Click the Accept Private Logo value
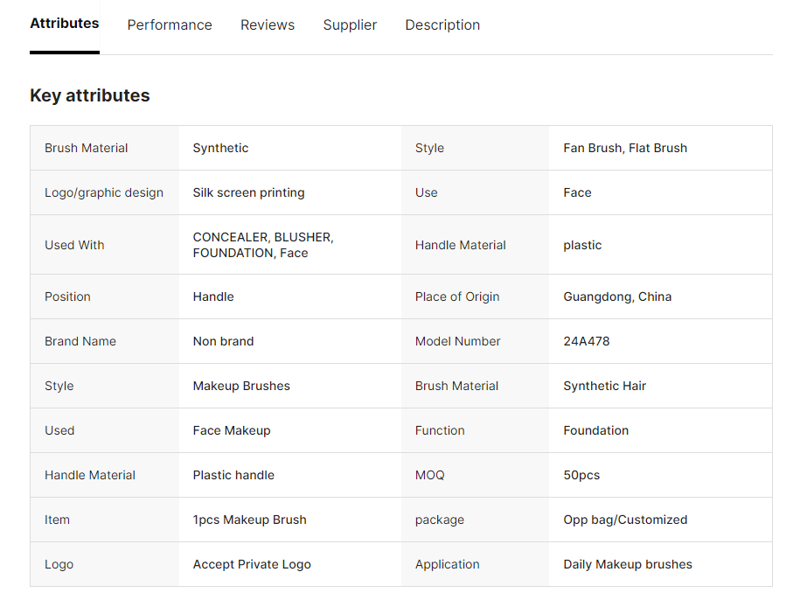This screenshot has width=793, height=607. (x=252, y=564)
